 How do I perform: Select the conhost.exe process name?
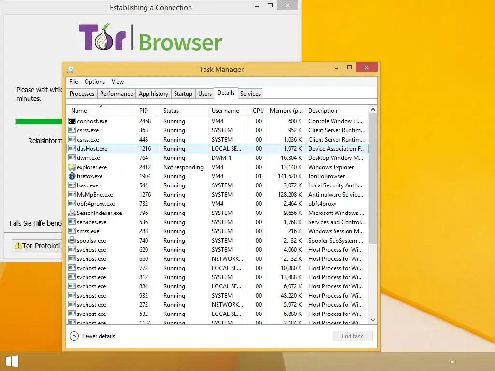(x=92, y=121)
